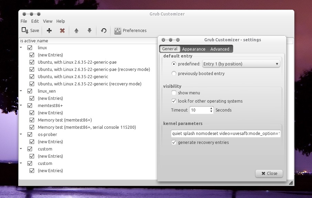Collapse the memtest86+ tree group
Viewport: 312px width, 198px height.
[21, 106]
